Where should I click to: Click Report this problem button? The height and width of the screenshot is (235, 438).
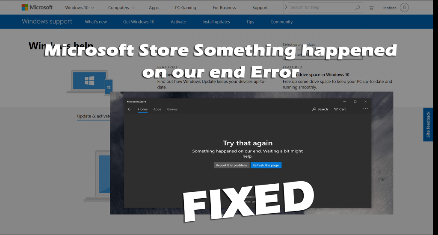coord(231,165)
